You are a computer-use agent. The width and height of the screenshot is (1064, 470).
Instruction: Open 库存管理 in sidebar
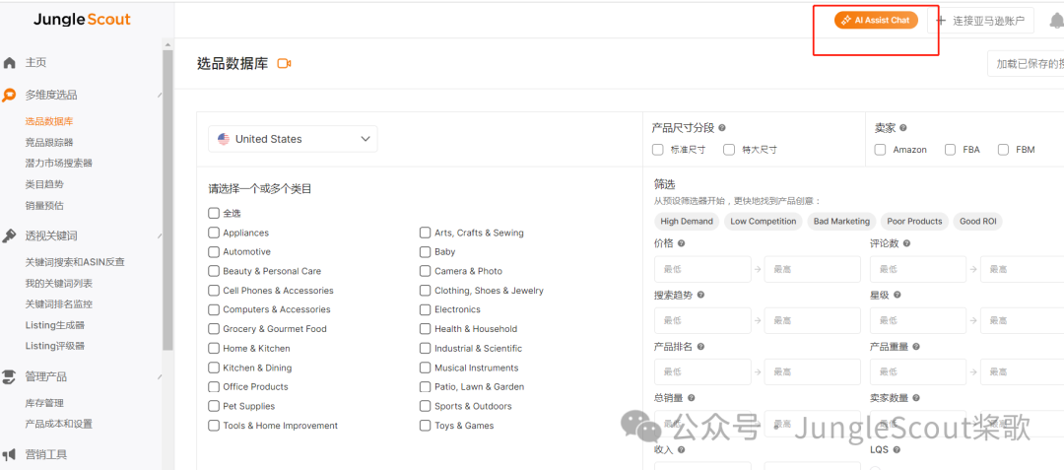(x=44, y=403)
